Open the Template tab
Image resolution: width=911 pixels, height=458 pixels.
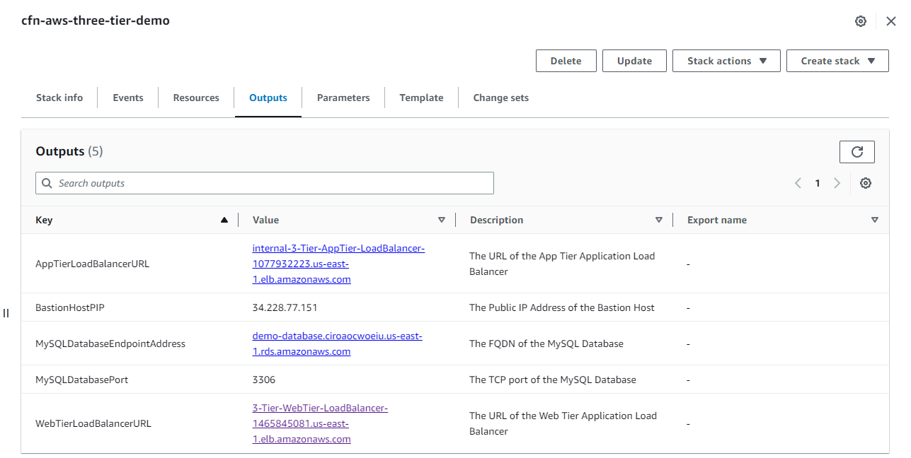[420, 98]
